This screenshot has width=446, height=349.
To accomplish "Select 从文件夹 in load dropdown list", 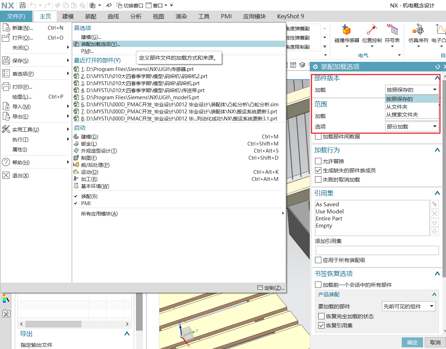I will (412, 107).
